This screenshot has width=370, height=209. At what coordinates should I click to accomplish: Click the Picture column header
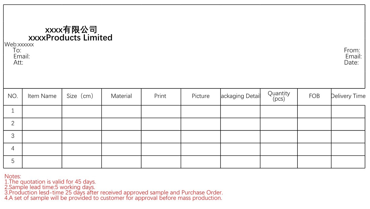click(201, 96)
